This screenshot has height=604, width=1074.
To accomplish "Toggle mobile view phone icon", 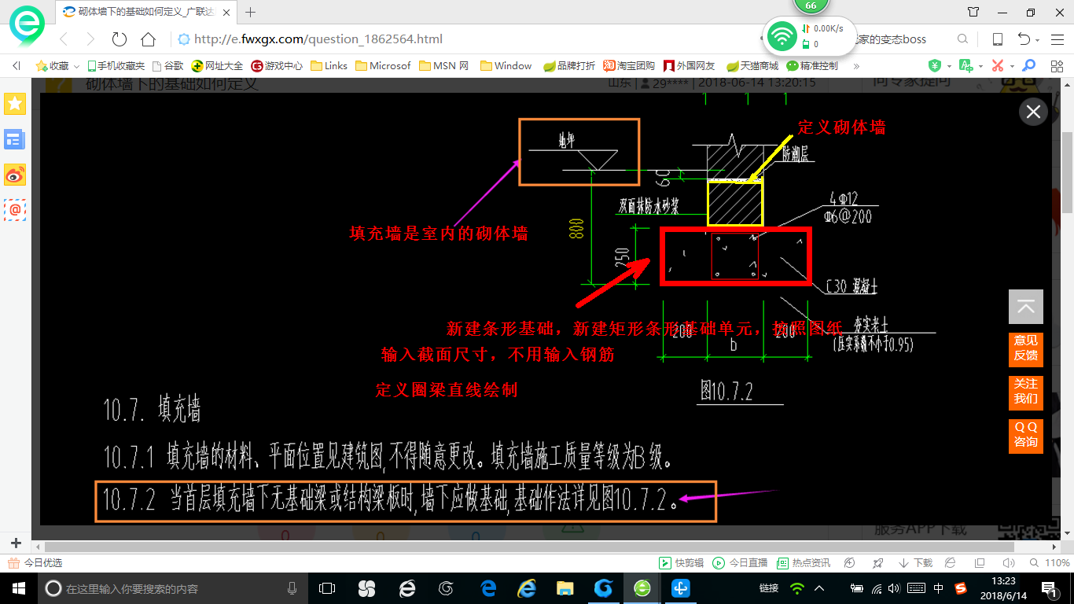I will pyautogui.click(x=997, y=39).
